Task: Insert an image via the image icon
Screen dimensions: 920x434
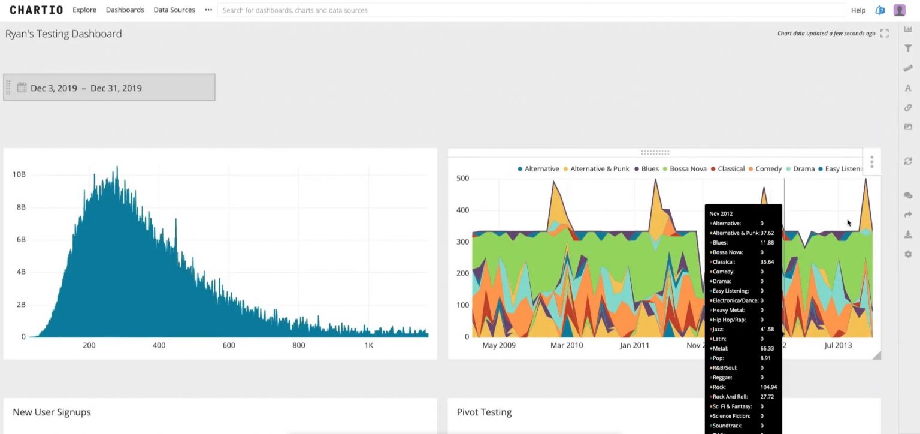Action: [x=908, y=127]
